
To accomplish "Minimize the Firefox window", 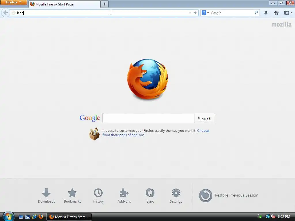I will pyautogui.click(x=273, y=3).
